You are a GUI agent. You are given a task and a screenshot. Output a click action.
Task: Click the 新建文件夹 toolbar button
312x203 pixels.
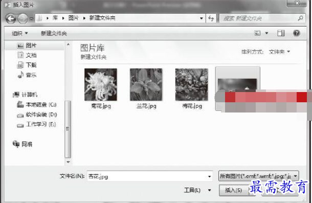point(54,33)
